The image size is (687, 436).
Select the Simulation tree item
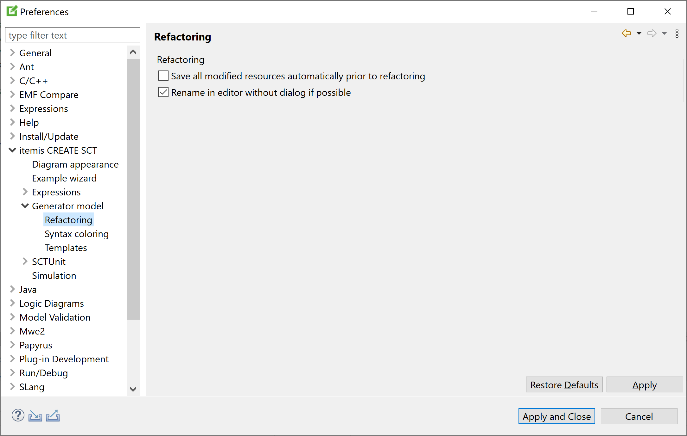[x=54, y=275]
